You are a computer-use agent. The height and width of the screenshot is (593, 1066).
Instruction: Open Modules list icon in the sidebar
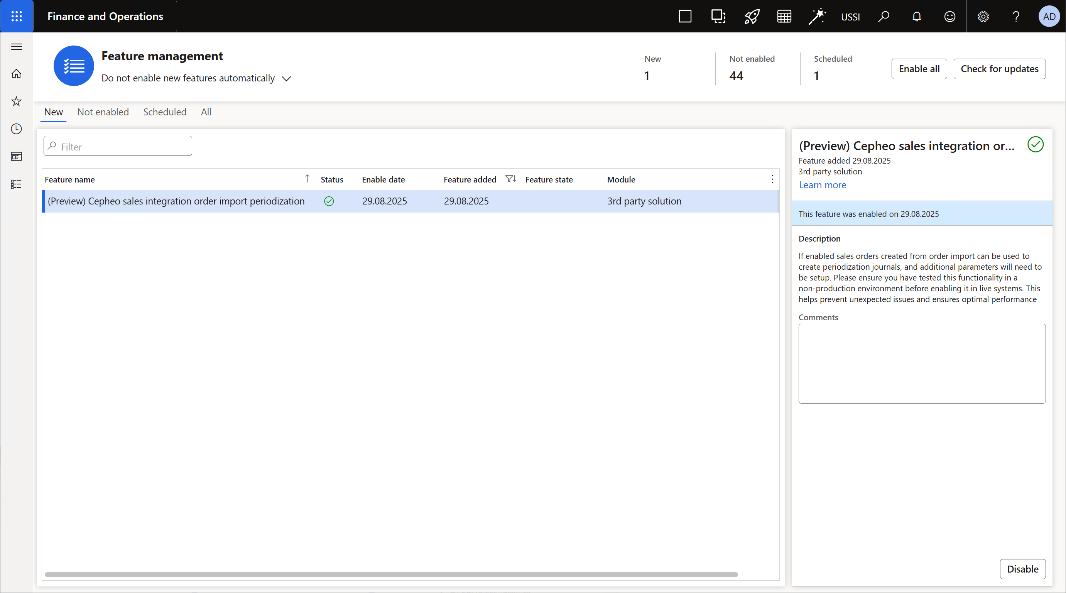17,184
